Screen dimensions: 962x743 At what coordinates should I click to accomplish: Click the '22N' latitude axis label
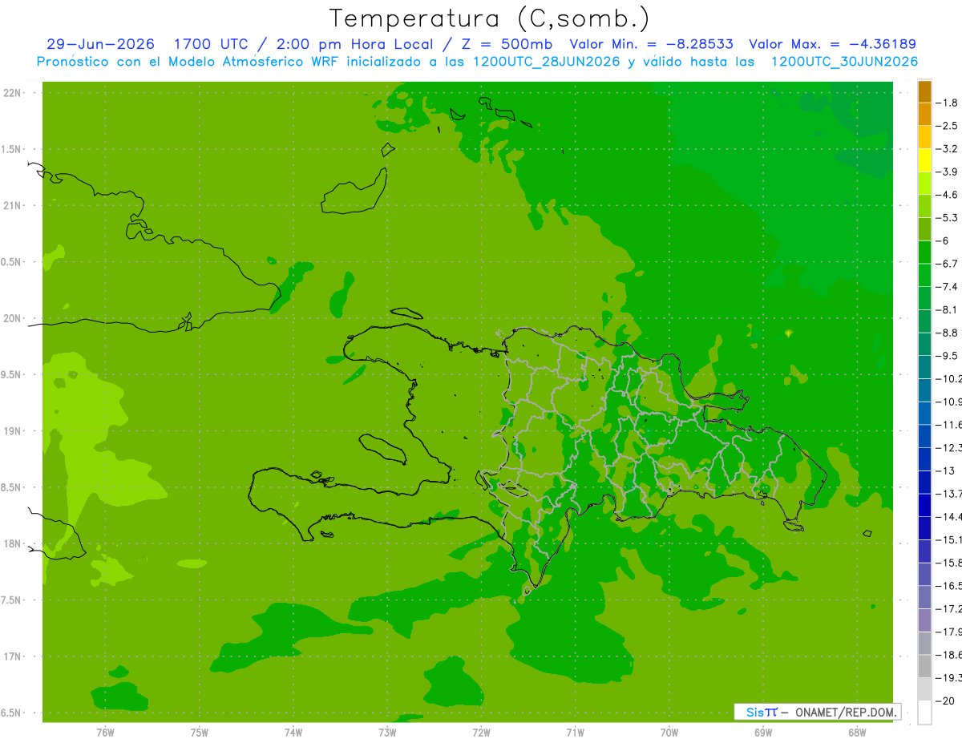tap(13, 92)
